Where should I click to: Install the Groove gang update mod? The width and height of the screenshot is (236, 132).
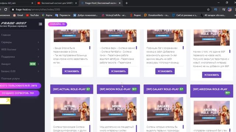tap(72, 71)
